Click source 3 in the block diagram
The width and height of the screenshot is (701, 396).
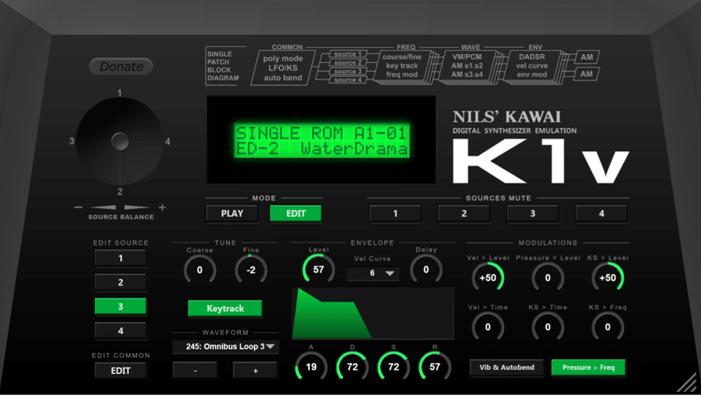[x=348, y=71]
